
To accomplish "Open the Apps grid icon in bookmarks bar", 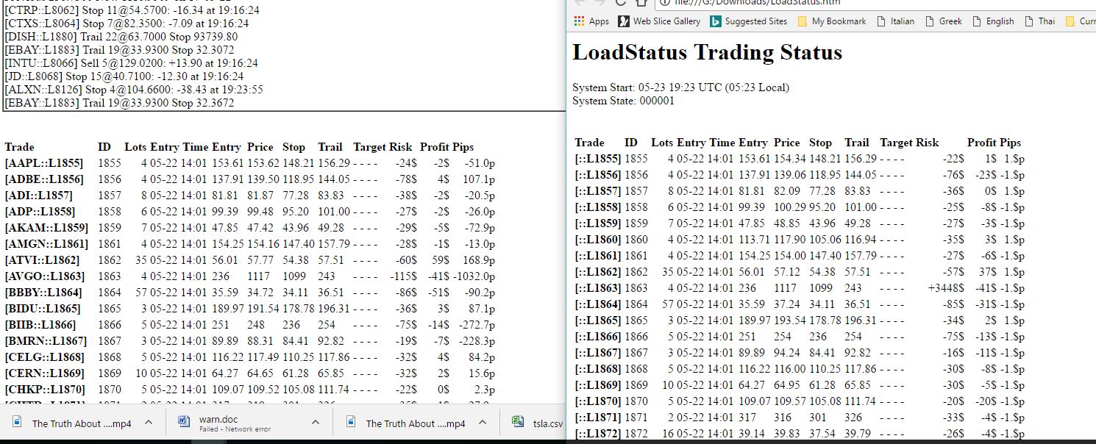I will (578, 21).
